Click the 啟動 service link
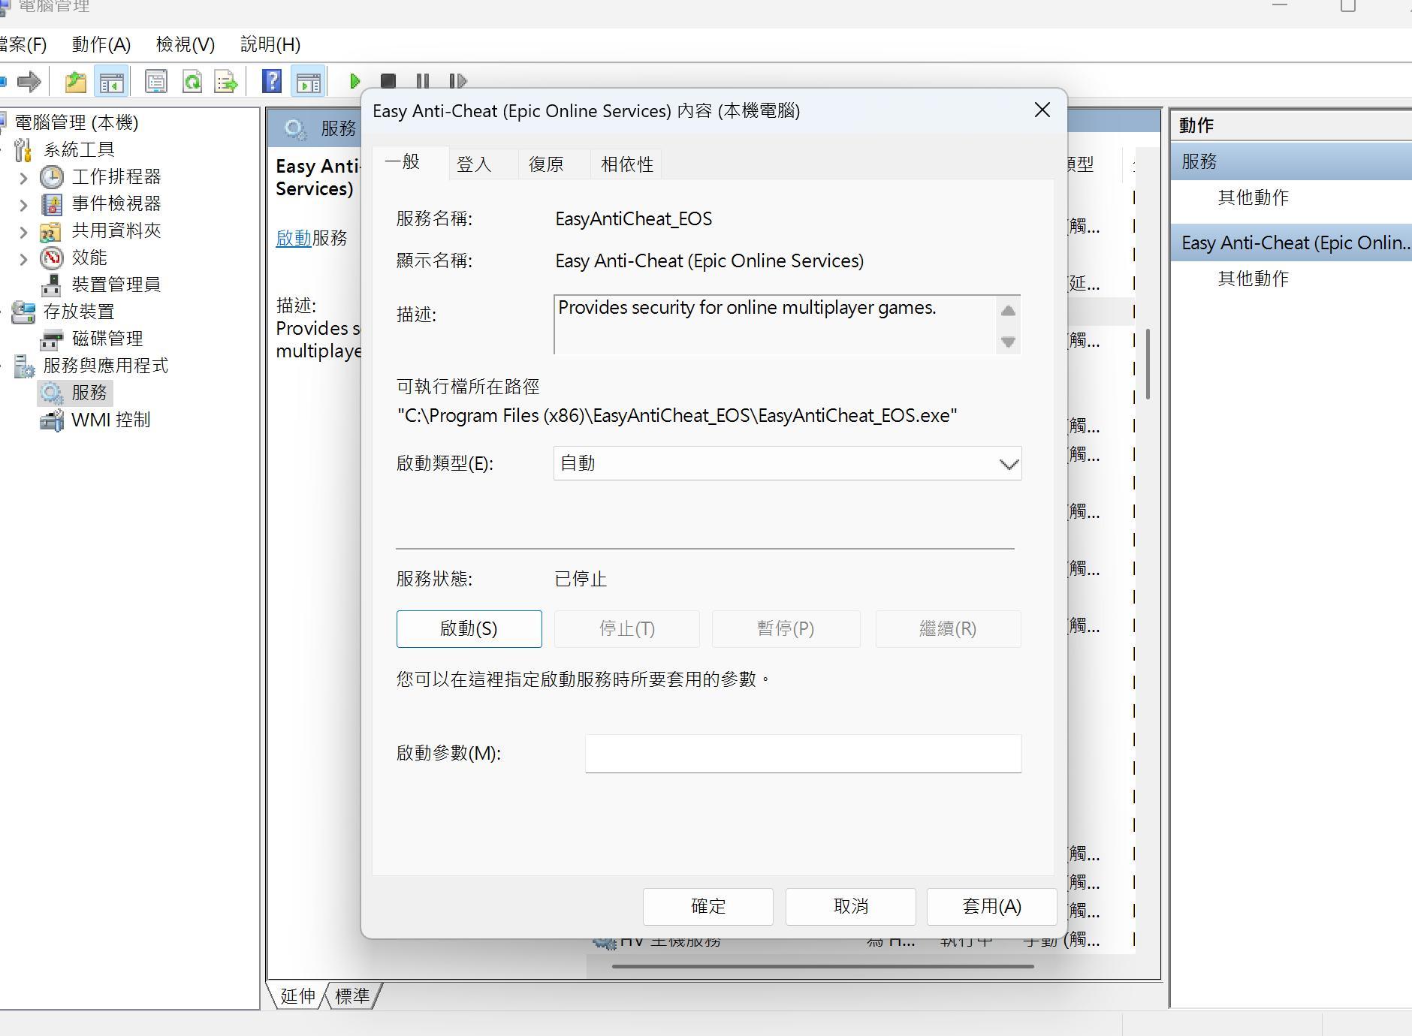The width and height of the screenshot is (1412, 1036). pyautogui.click(x=294, y=238)
